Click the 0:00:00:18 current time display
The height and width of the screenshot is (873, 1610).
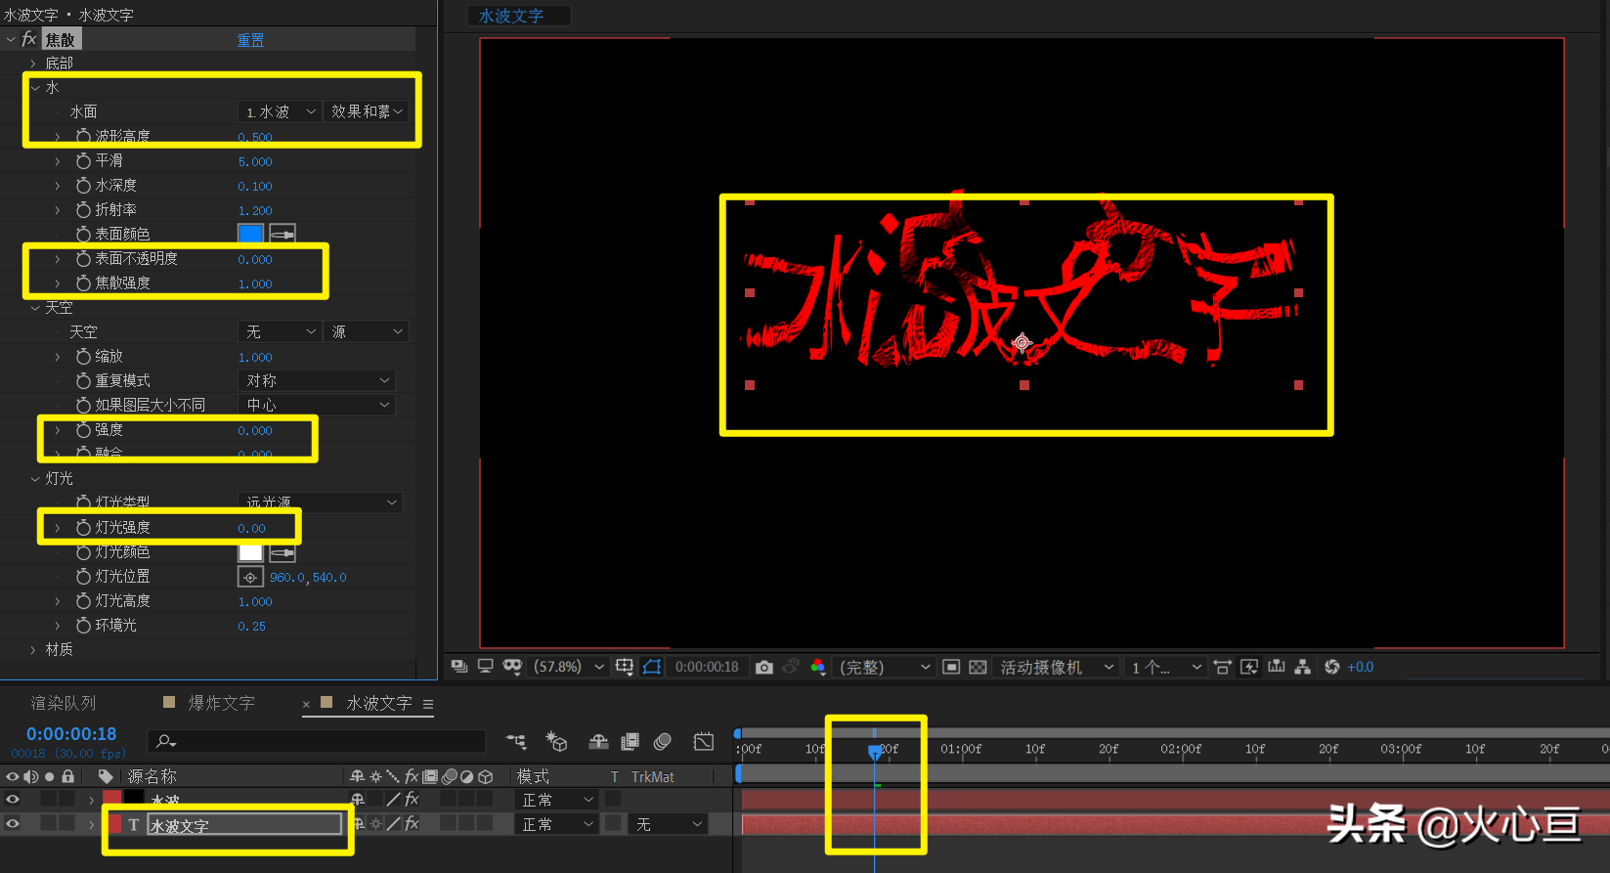pyautogui.click(x=71, y=734)
